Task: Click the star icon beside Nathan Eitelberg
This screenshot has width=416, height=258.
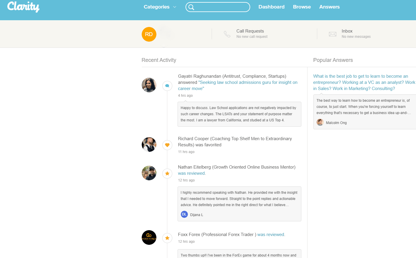Action: [x=167, y=173]
